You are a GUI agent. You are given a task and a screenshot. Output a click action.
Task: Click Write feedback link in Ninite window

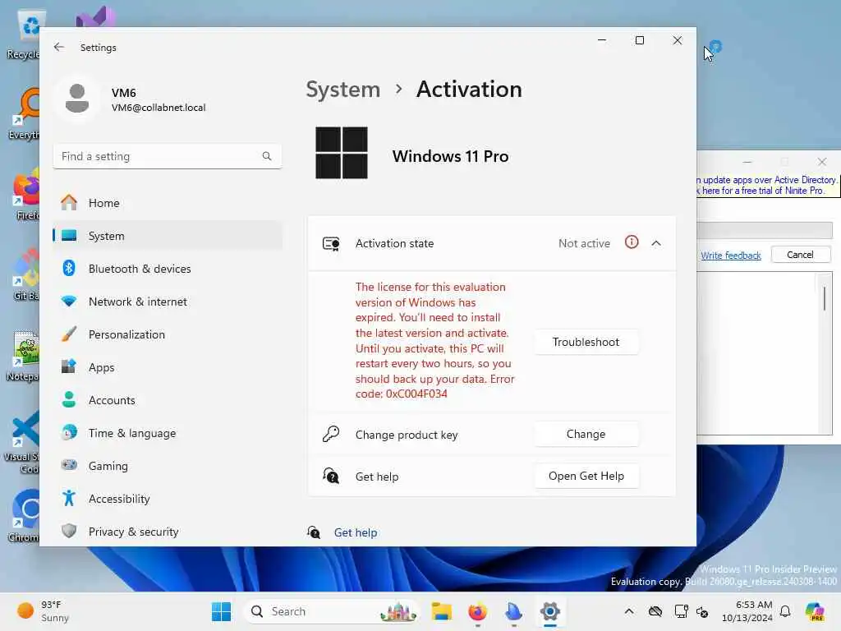(x=730, y=256)
